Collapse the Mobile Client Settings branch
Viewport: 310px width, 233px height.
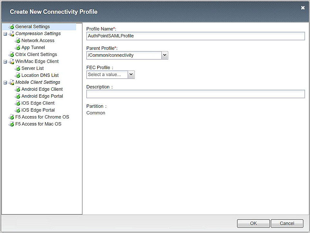[5, 82]
